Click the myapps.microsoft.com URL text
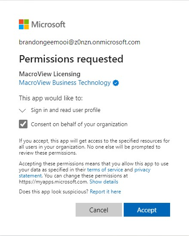Viewport: 189px width, 236px height. click(53, 182)
